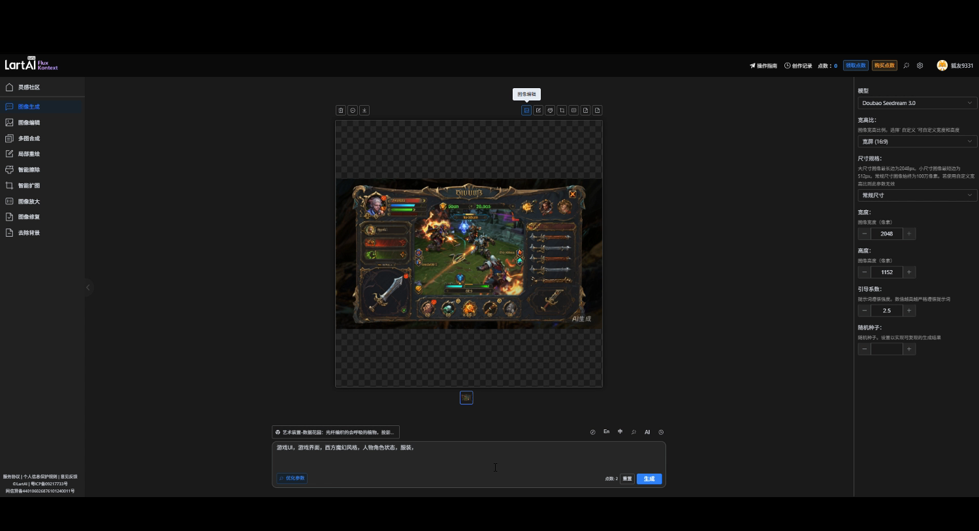Open the 意见反馈 footer link
979x531 pixels.
(x=69, y=477)
